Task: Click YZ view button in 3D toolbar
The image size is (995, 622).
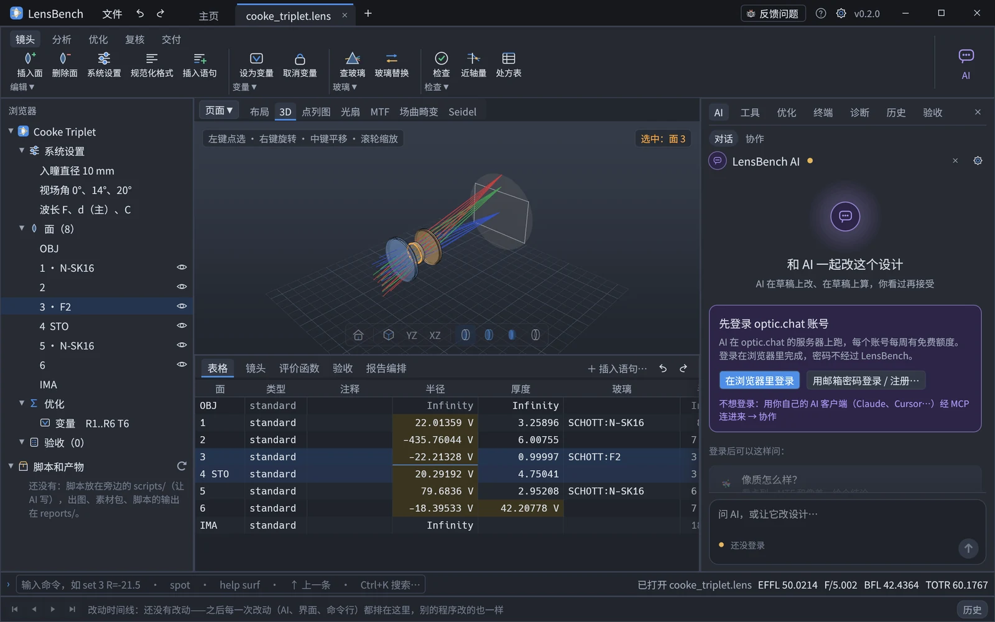Action: coord(412,335)
